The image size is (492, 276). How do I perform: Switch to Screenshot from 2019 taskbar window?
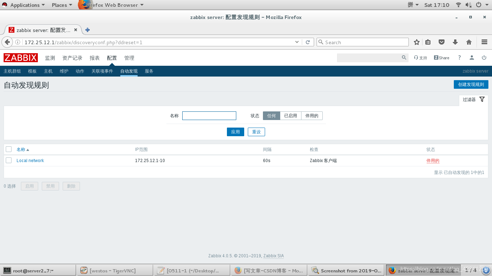346,270
